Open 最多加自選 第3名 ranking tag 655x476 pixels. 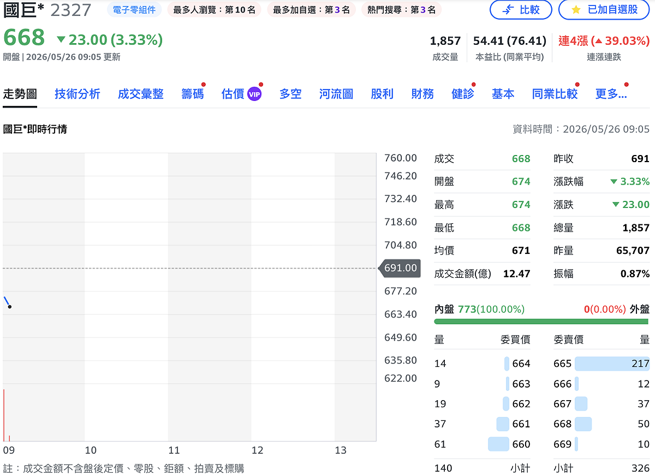tap(311, 10)
